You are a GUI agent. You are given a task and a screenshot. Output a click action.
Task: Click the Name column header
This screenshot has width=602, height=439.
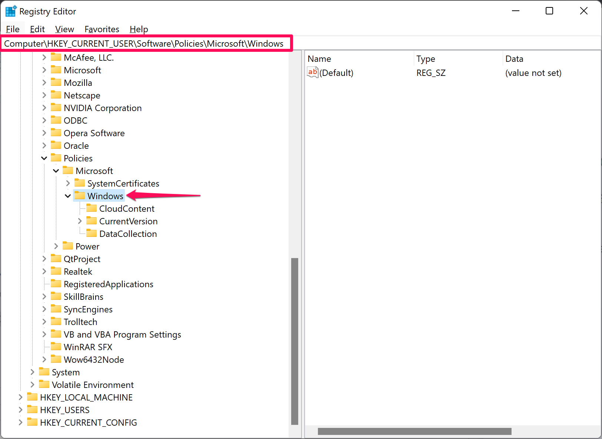click(x=359, y=58)
